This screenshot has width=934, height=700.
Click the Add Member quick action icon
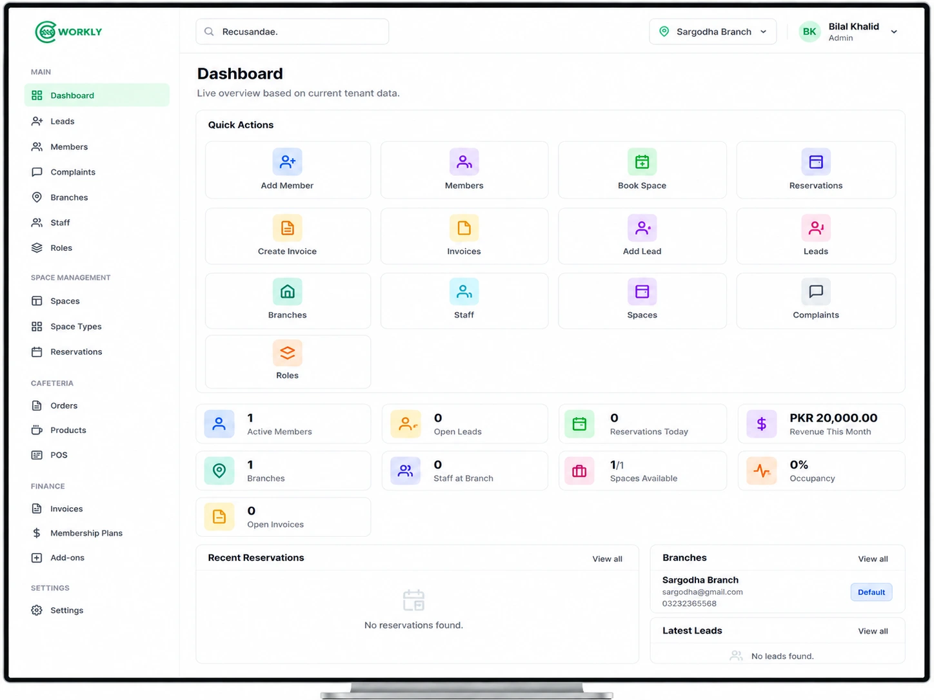[287, 162]
